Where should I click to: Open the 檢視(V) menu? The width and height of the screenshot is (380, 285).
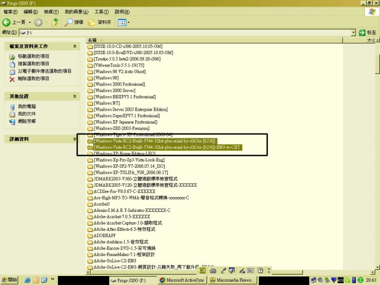pyautogui.click(x=51, y=11)
